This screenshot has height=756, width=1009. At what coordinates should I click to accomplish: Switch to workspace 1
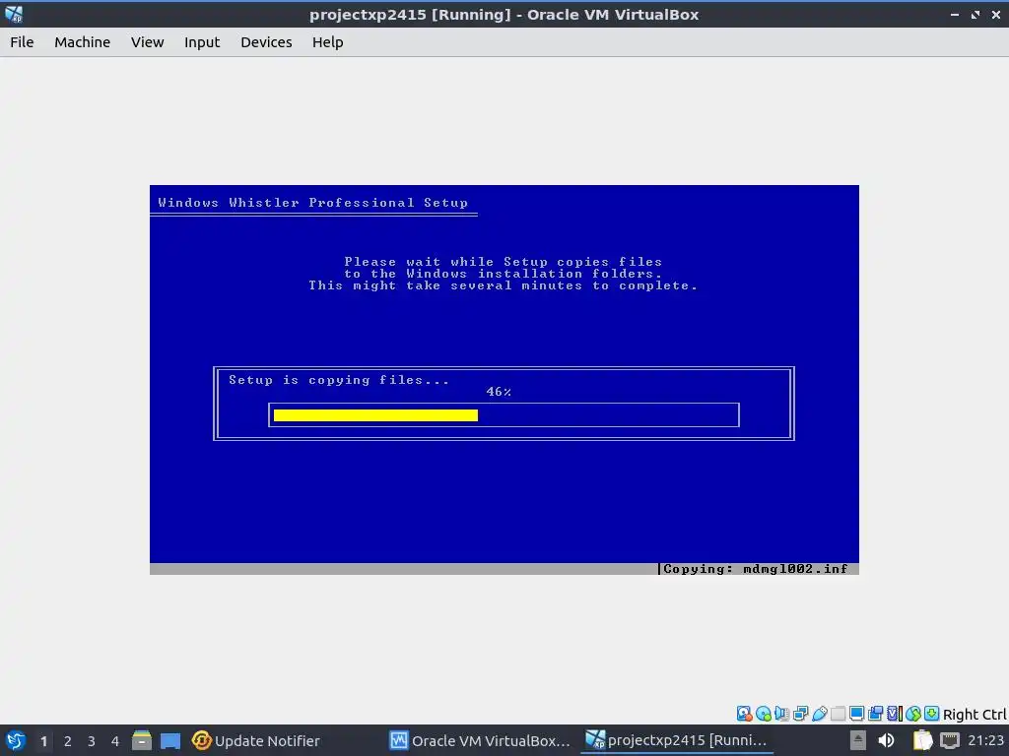[43, 741]
